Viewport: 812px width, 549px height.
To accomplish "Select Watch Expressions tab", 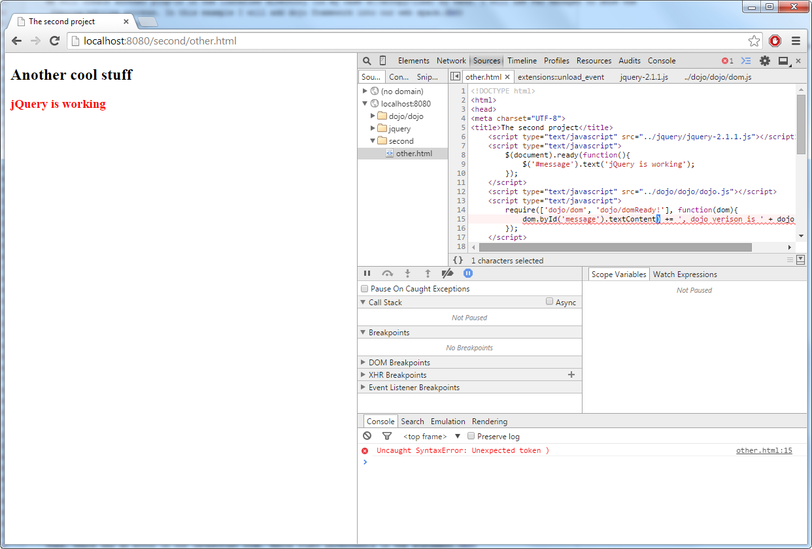I will pos(685,274).
